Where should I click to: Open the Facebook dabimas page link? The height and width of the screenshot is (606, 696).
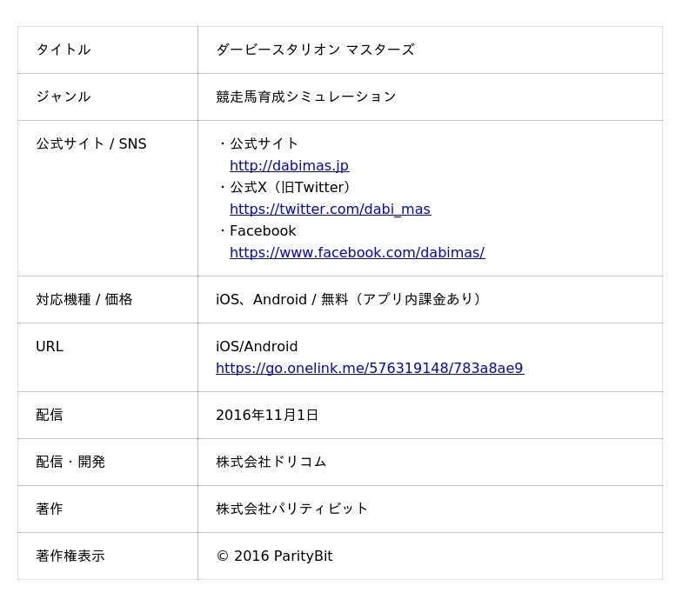point(357,252)
